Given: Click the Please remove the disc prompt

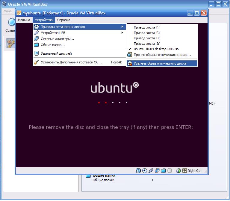Looking at the screenshot, I should click(111, 127).
